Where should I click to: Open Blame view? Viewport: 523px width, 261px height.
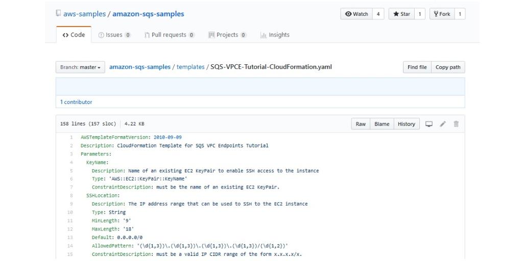(382, 124)
